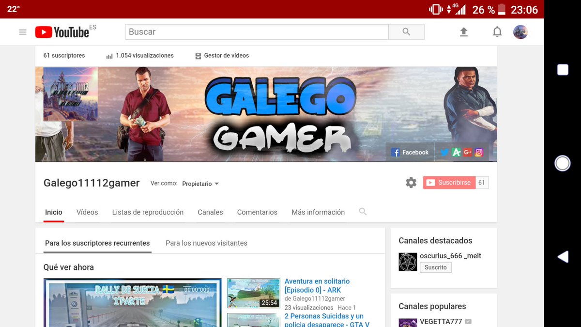Viewport: 581px width, 327px height.
Task: Open the Google+ banner icon
Action: (468, 152)
